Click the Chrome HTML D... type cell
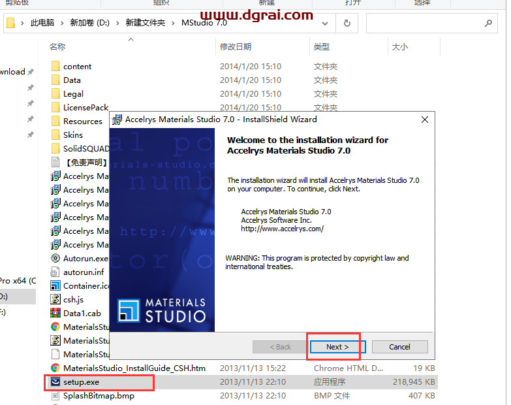Screen dimensions: 511x405 (x=348, y=368)
